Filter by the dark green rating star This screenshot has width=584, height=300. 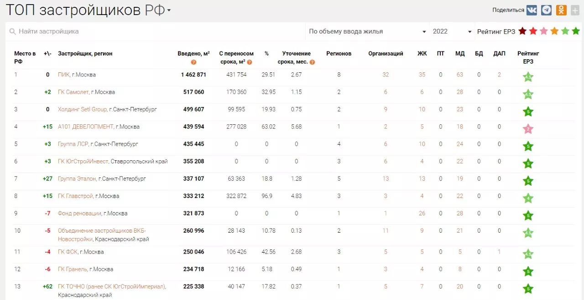(576, 31)
